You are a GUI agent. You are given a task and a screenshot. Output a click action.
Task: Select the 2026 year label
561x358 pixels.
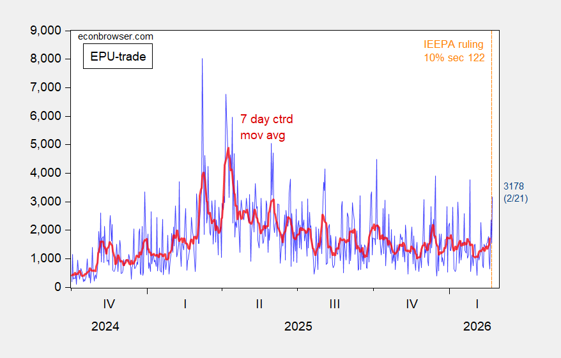[477, 326]
